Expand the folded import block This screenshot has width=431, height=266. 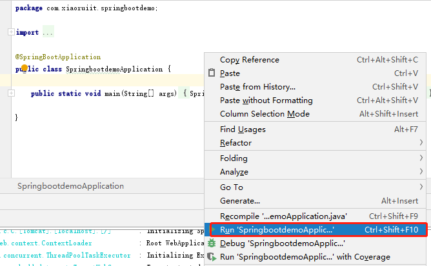[11, 32]
